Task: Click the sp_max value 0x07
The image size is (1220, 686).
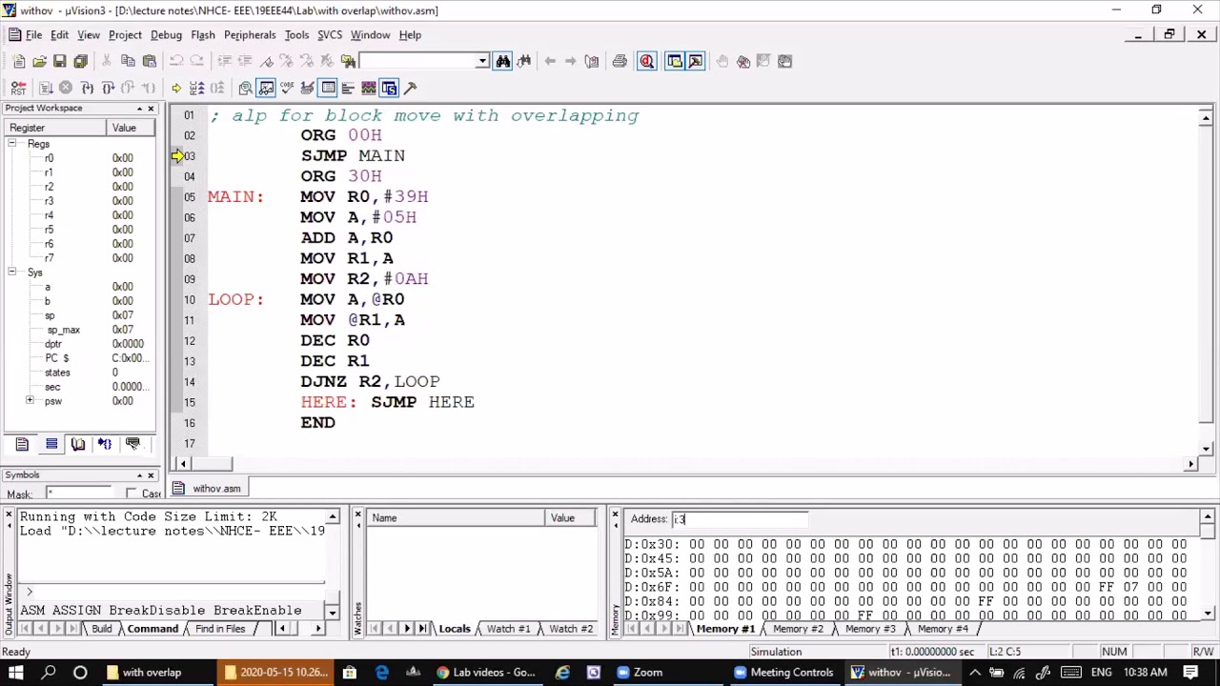Action: tap(123, 330)
